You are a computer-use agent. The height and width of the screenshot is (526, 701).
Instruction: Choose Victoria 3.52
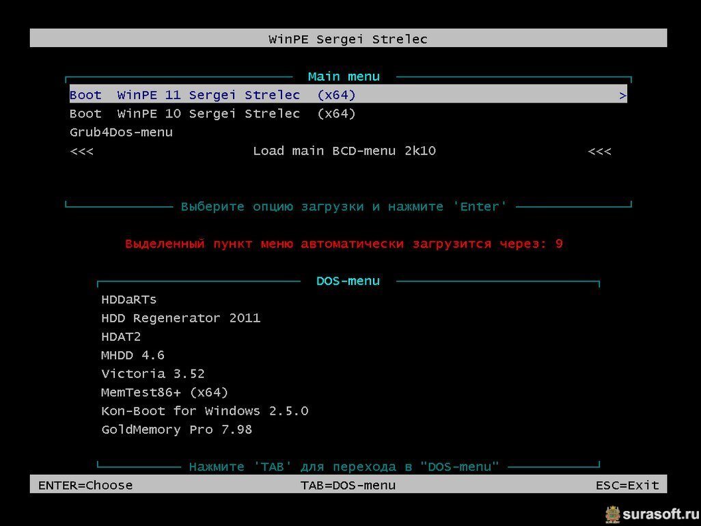pyautogui.click(x=153, y=374)
